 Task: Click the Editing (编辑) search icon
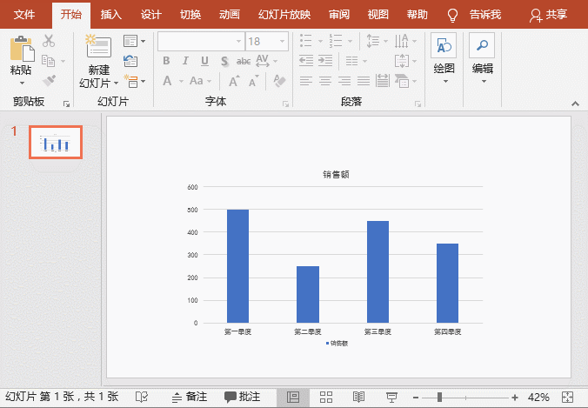[x=482, y=47]
